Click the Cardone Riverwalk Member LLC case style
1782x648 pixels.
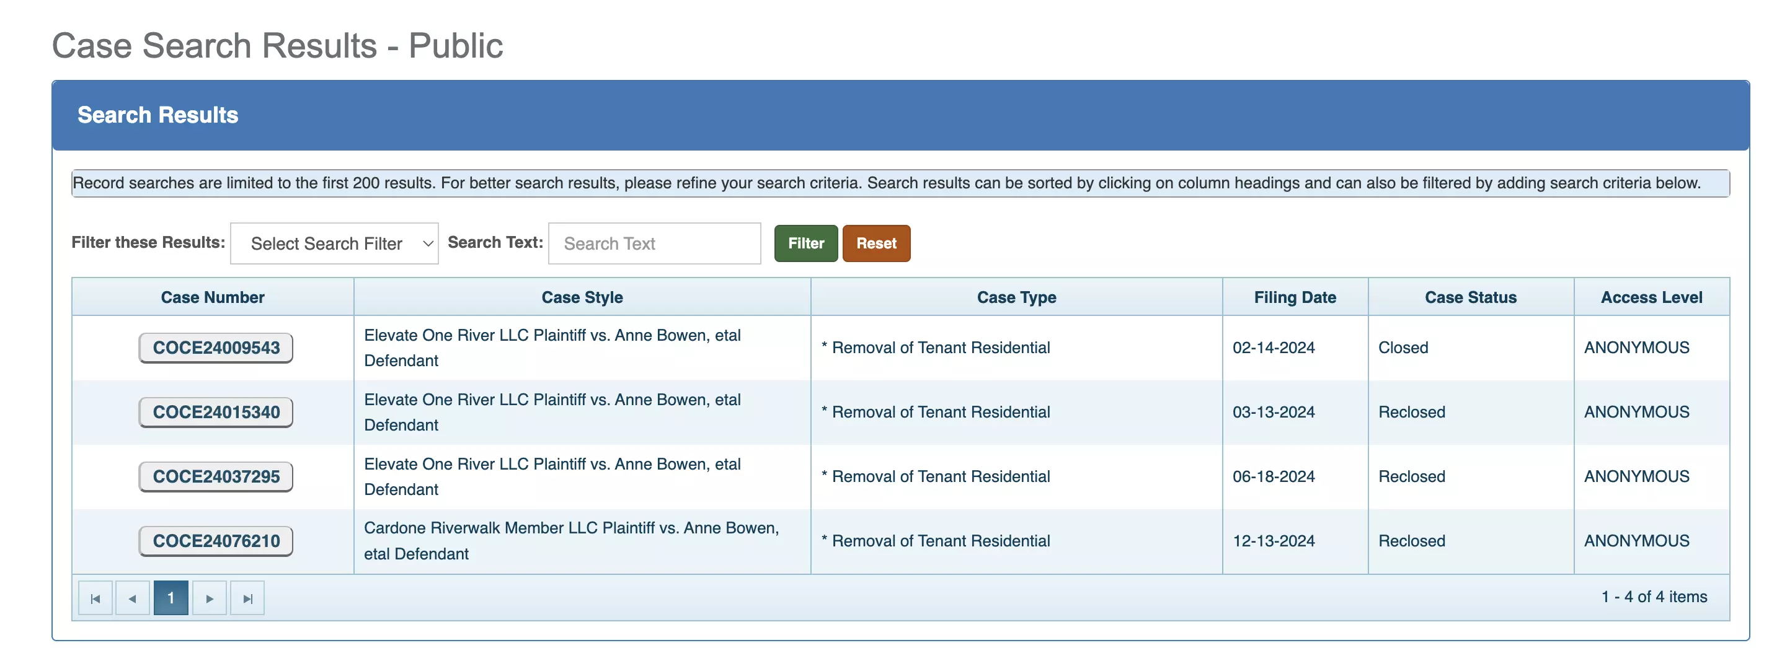click(x=572, y=541)
